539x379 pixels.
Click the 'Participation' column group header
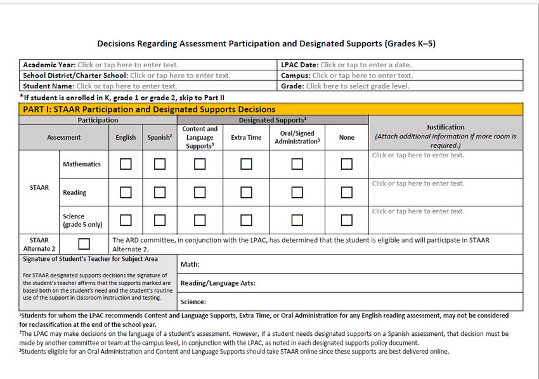98,120
